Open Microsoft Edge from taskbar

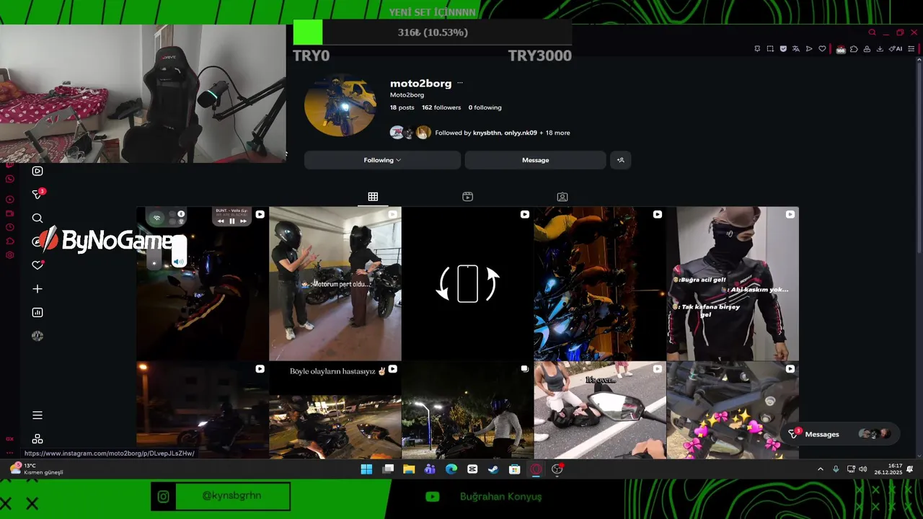point(451,469)
